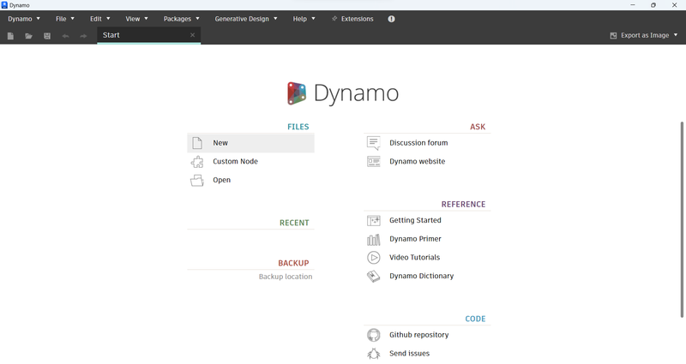Select the Start tab
Image resolution: width=686 pixels, height=364 pixels.
pos(148,35)
